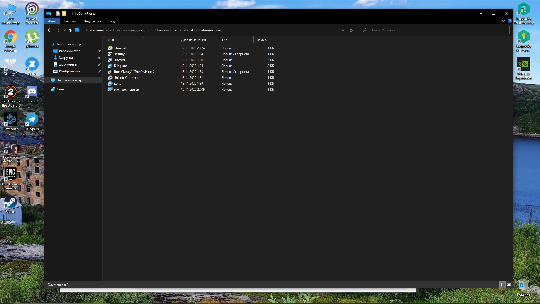Image resolution: width=540 pixels, height=304 pixels.
Task: Select GeForce Experience desktop icon
Action: [x=523, y=68]
